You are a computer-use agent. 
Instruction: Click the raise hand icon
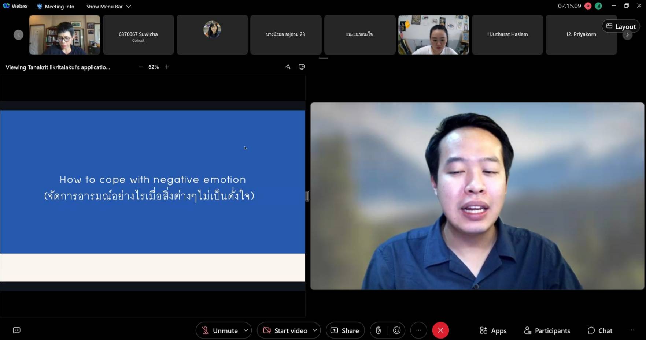click(378, 330)
